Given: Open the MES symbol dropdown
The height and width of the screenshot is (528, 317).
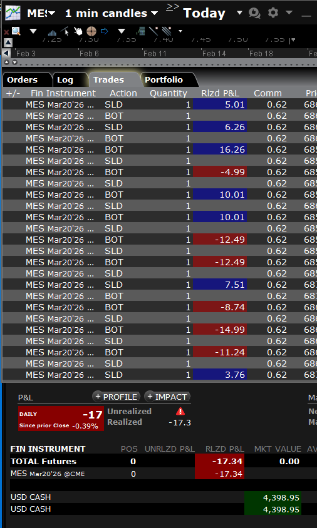Looking at the screenshot, I should pos(51,14).
